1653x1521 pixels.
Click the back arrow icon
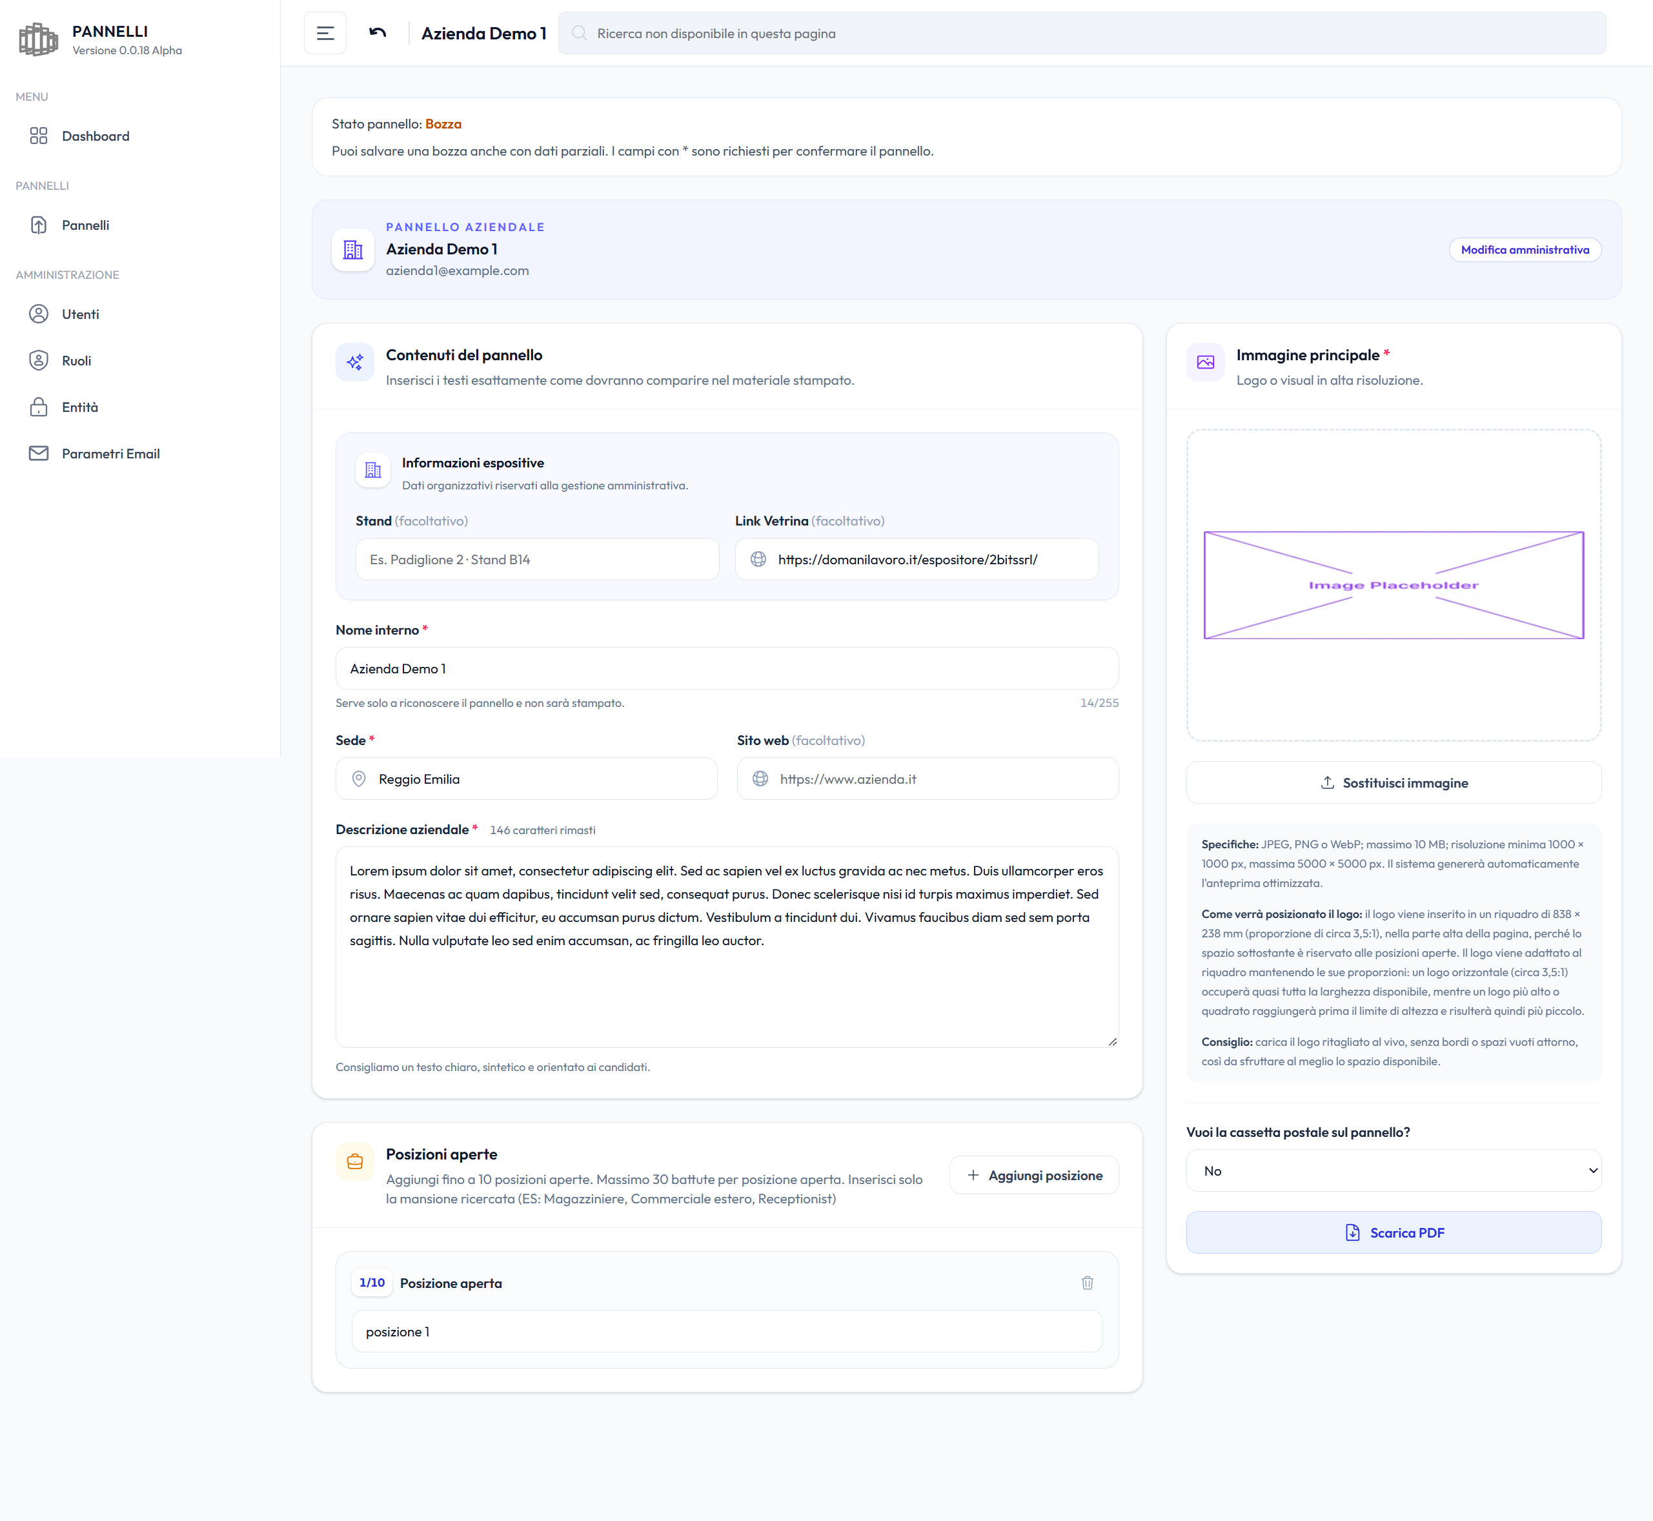point(378,33)
